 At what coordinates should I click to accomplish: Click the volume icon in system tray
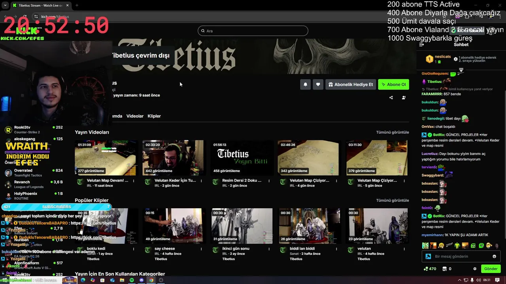[x=479, y=280]
